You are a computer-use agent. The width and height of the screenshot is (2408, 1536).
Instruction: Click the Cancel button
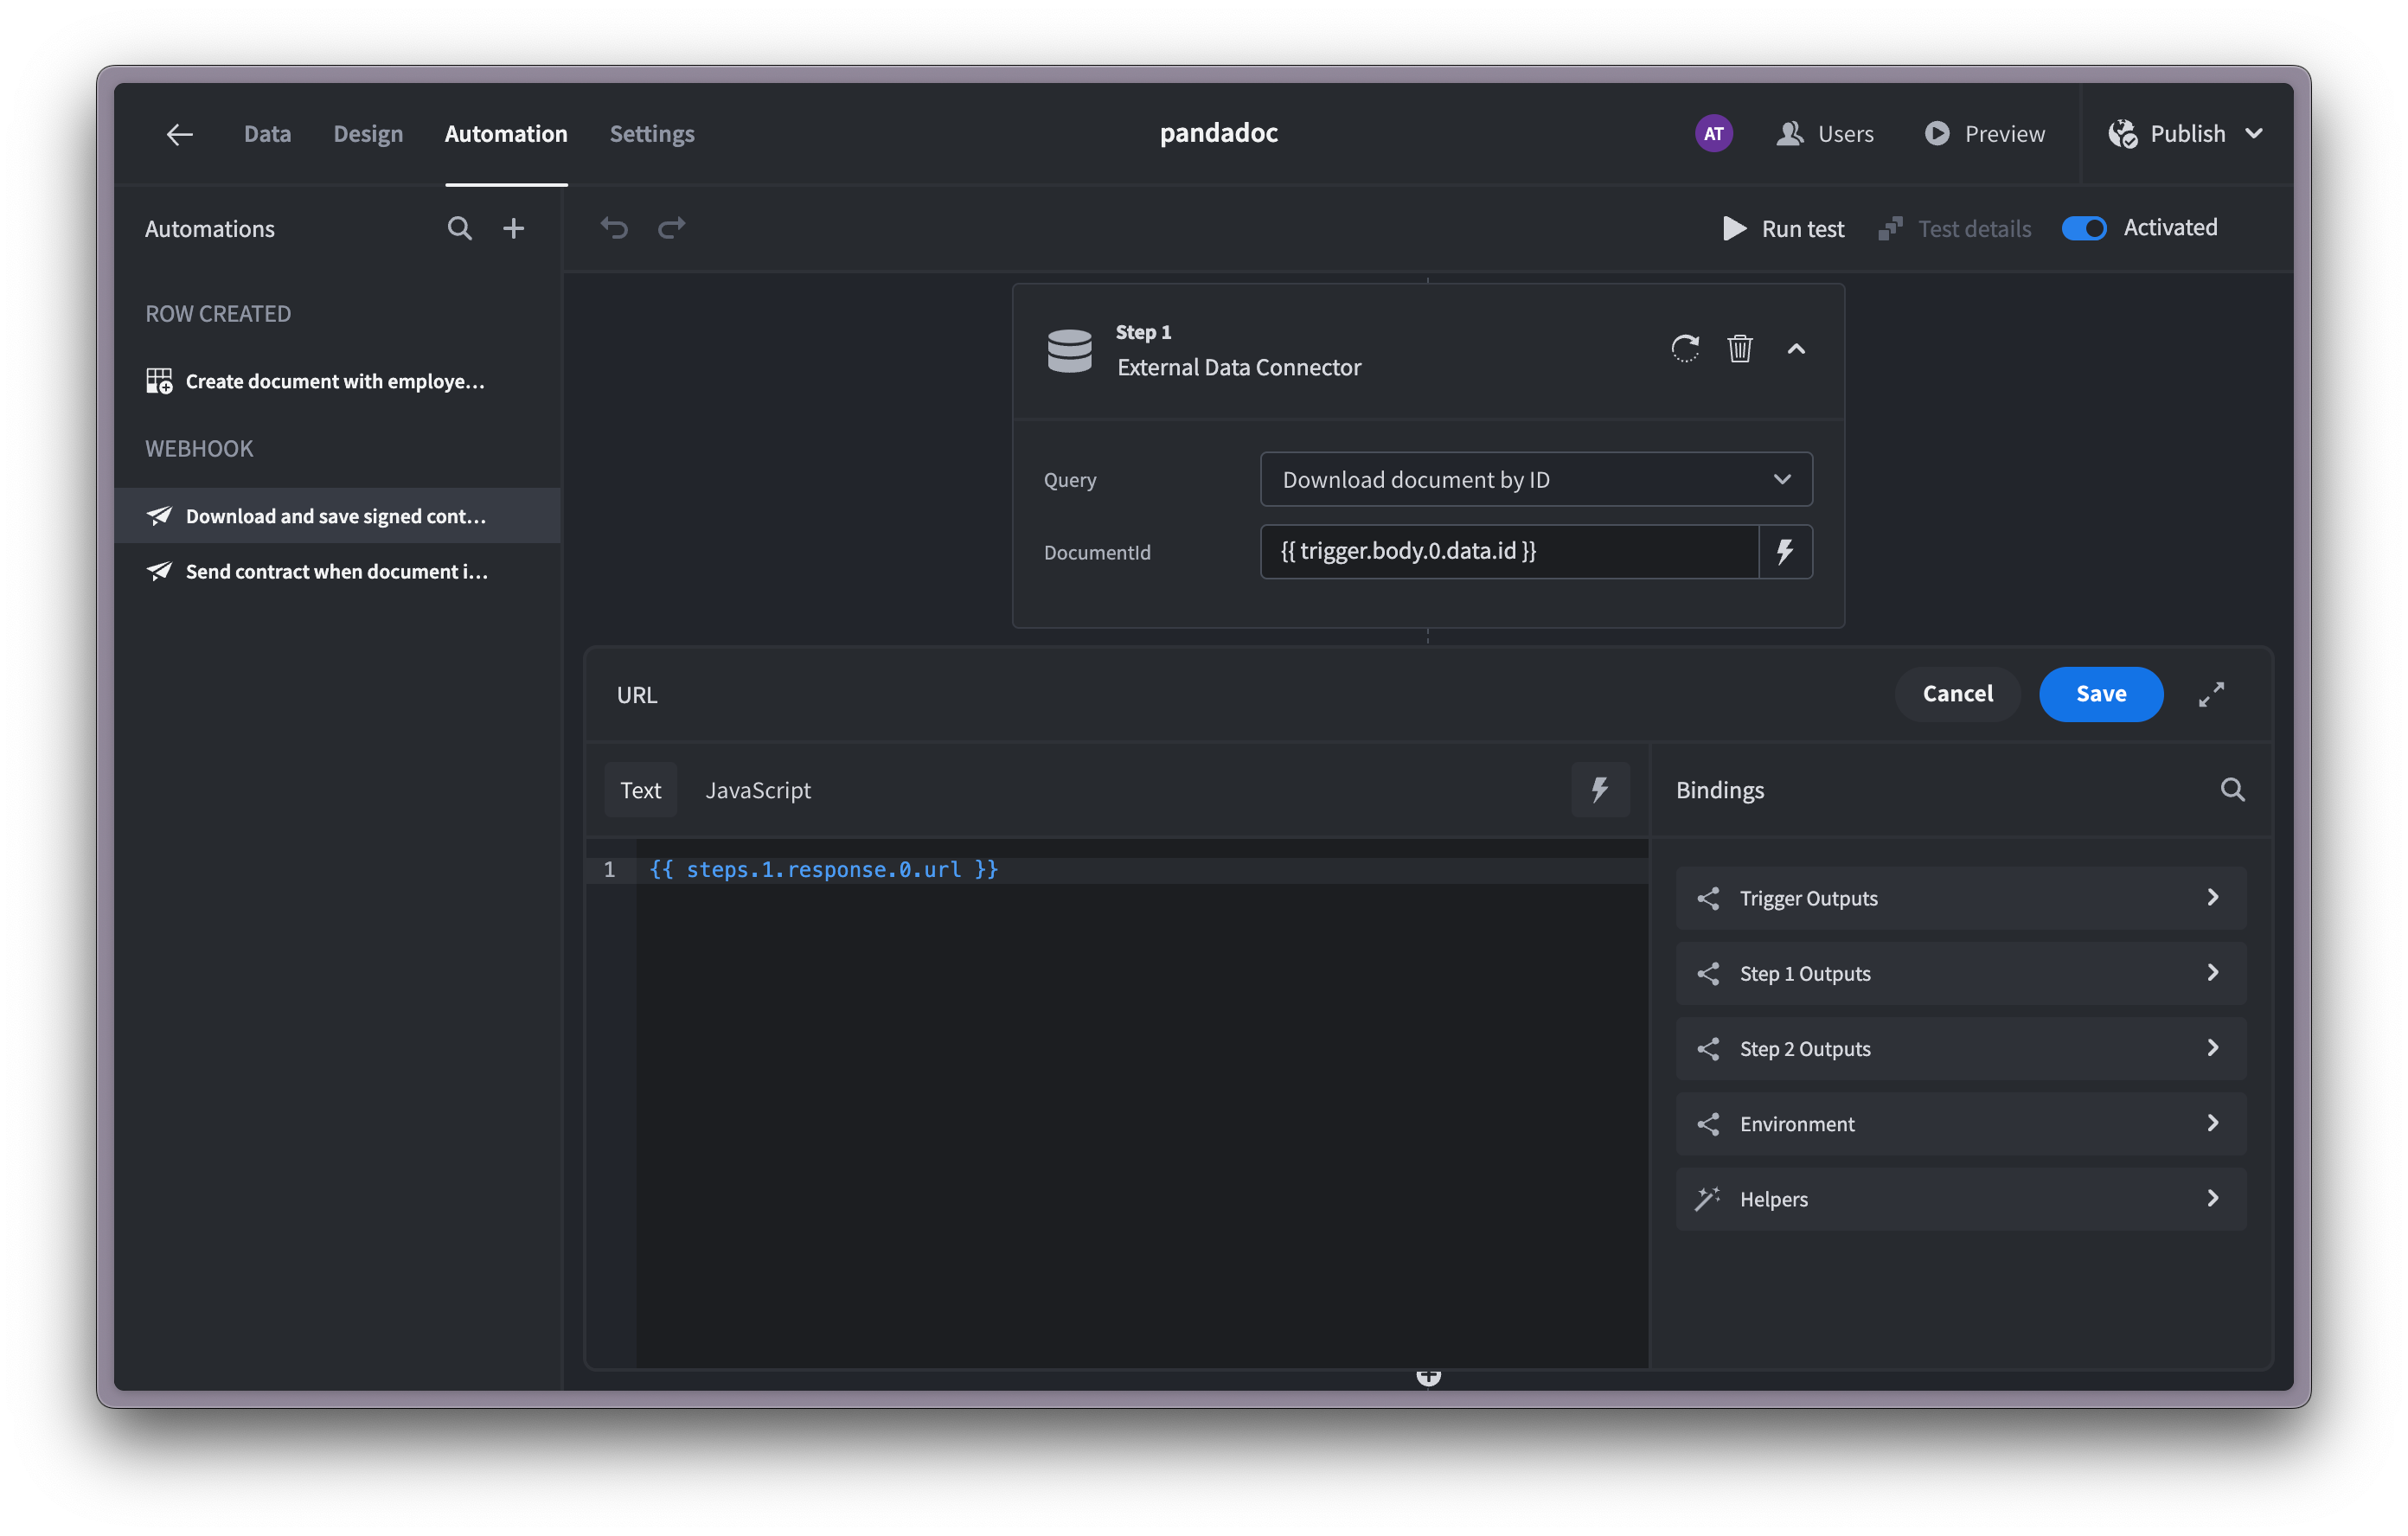pos(1957,694)
